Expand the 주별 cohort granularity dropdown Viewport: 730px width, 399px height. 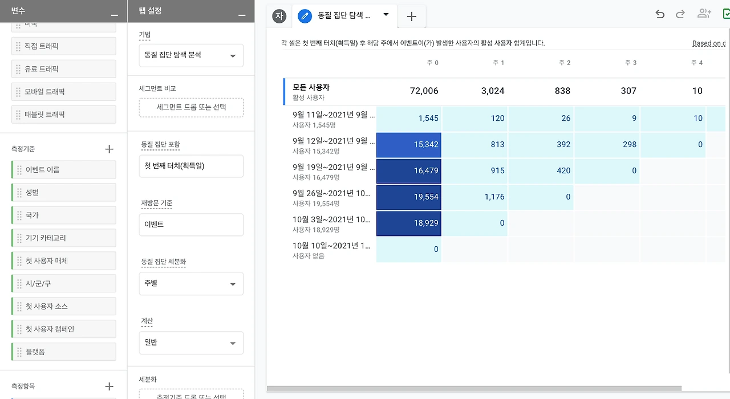[x=191, y=283]
